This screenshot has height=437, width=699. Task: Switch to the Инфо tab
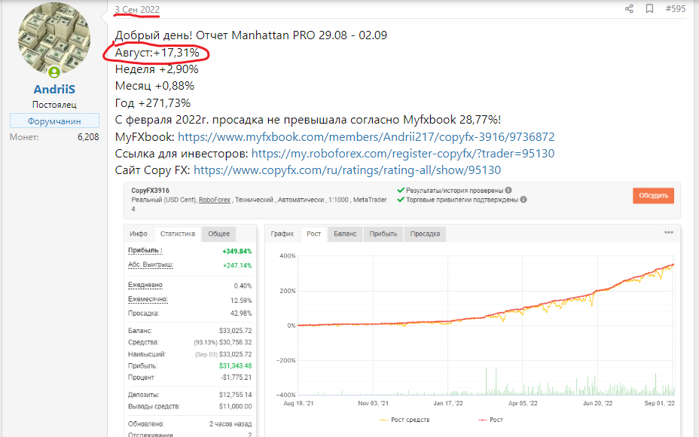coord(139,234)
